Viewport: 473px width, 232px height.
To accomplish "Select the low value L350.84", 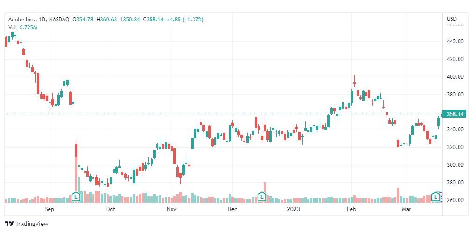I will point(130,20).
